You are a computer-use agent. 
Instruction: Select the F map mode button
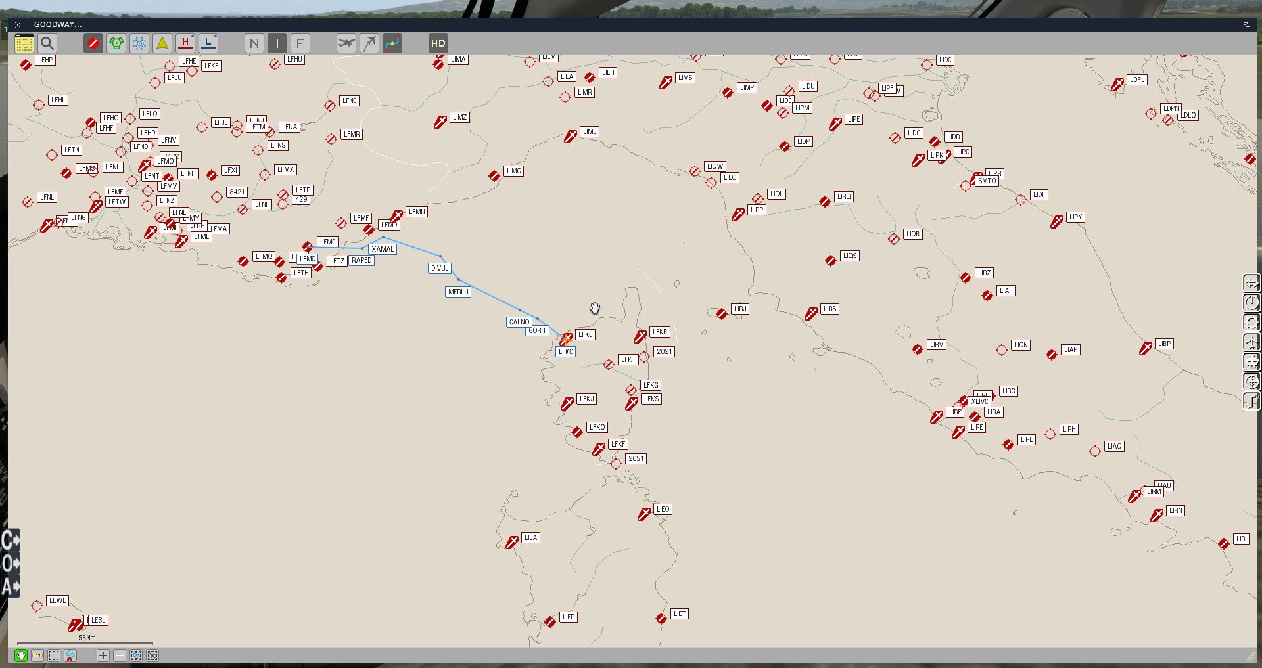coord(300,44)
